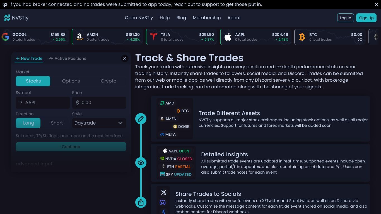Click the AMZN asset chip
Screen dimensions: 381x214
tap(168, 119)
